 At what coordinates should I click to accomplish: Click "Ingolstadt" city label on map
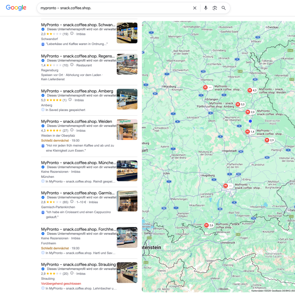click(230, 151)
